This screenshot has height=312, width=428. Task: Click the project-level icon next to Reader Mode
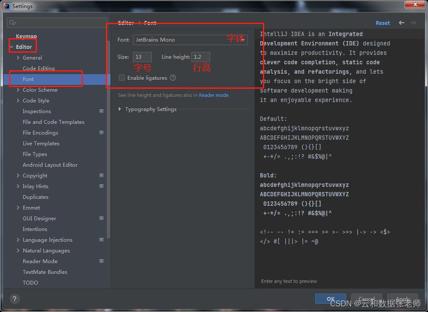tap(102, 261)
